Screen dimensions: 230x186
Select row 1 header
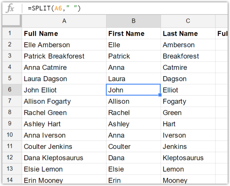[10, 34]
